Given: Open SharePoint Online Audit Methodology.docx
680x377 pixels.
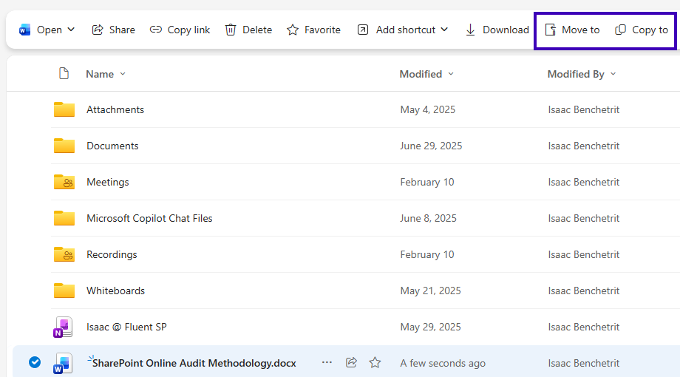Looking at the screenshot, I should coord(194,363).
